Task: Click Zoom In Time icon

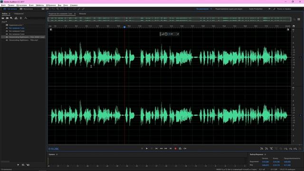Action: pos(271,149)
